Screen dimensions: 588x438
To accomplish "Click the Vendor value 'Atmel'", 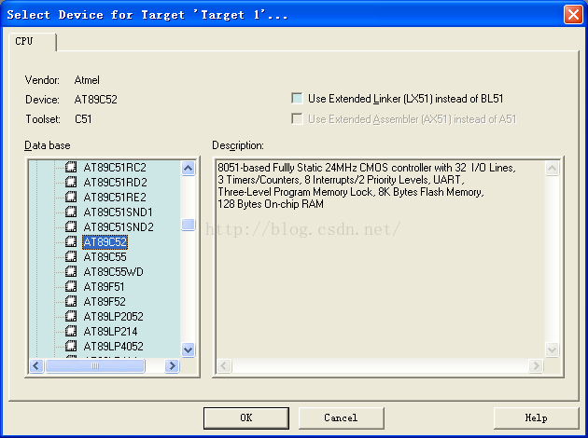I will click(x=87, y=80).
